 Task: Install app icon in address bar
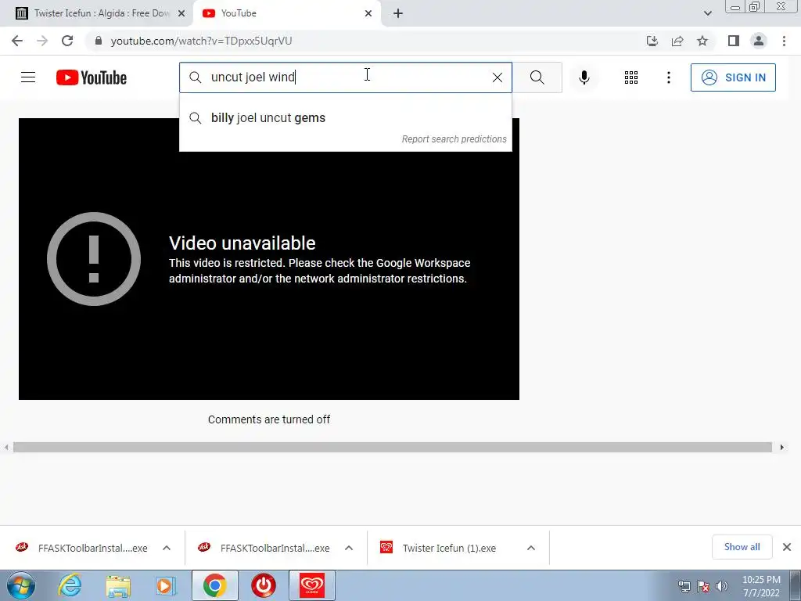(x=652, y=41)
